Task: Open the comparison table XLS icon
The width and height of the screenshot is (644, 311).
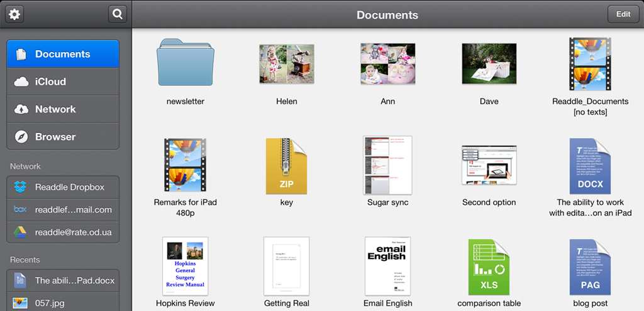Action: (489, 267)
